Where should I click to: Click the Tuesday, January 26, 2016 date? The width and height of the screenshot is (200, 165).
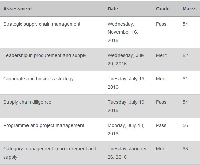tap(127, 153)
